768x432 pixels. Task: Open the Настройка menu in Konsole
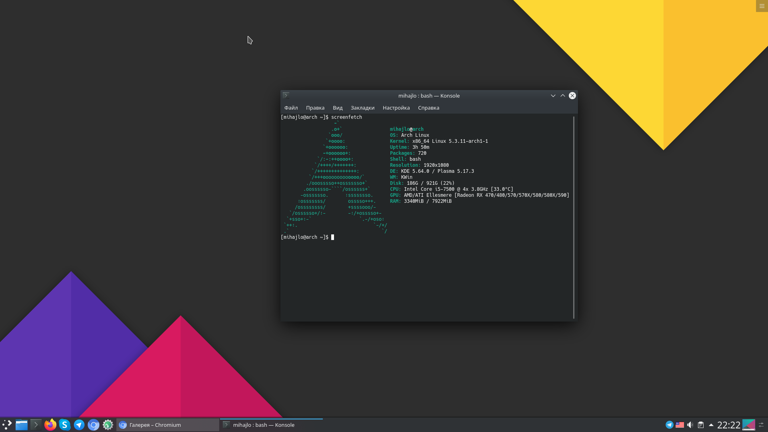[396, 108]
